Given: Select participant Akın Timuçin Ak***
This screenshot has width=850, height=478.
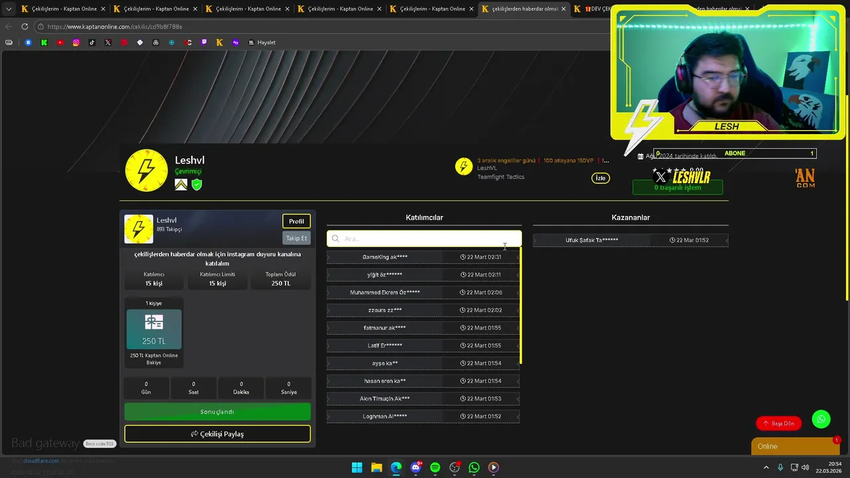Looking at the screenshot, I should [423, 398].
